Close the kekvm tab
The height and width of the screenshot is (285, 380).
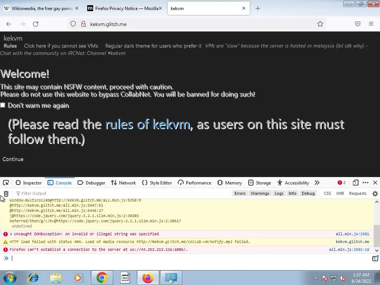(x=244, y=8)
